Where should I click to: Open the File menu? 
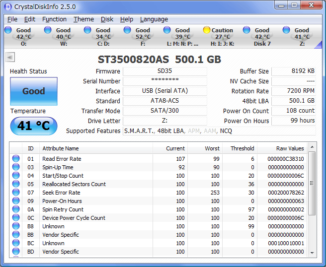(12, 19)
